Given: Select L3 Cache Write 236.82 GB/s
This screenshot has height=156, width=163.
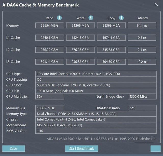Looking at the screenshot, I should tap(80, 62).
